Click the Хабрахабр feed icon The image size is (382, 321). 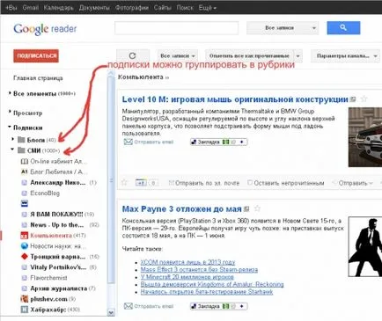point(25,310)
